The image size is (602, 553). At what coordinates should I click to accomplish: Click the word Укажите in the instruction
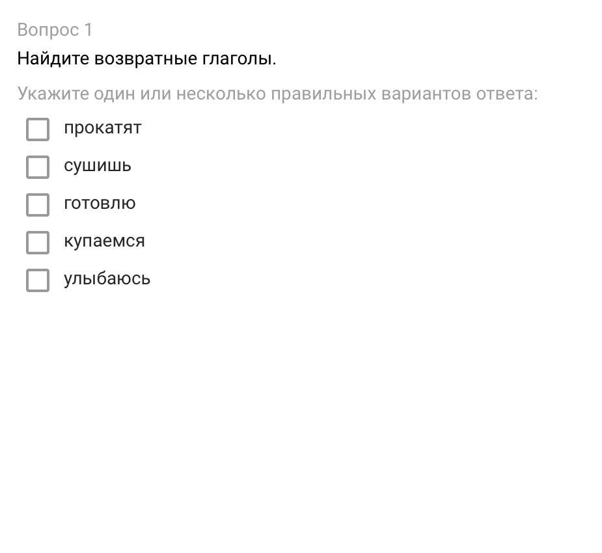coord(53,94)
